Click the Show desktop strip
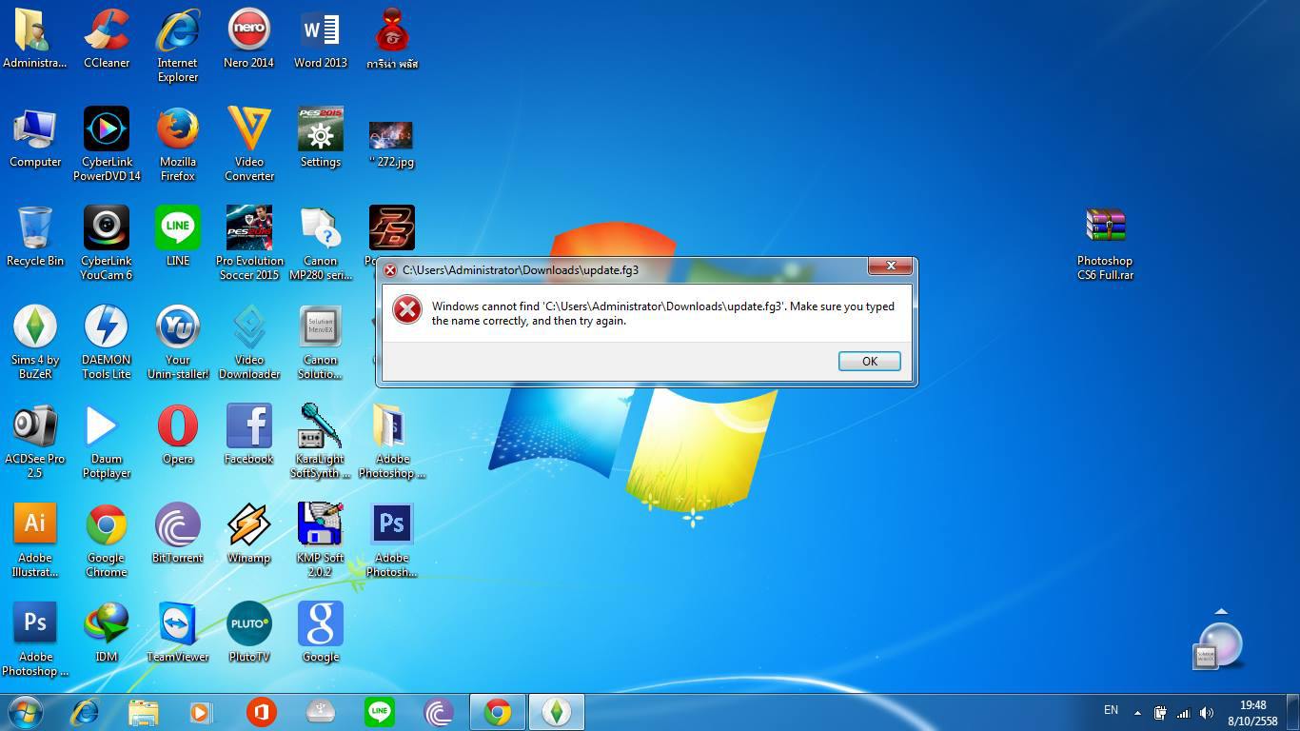Viewport: 1300px width, 731px height. pos(1293,712)
